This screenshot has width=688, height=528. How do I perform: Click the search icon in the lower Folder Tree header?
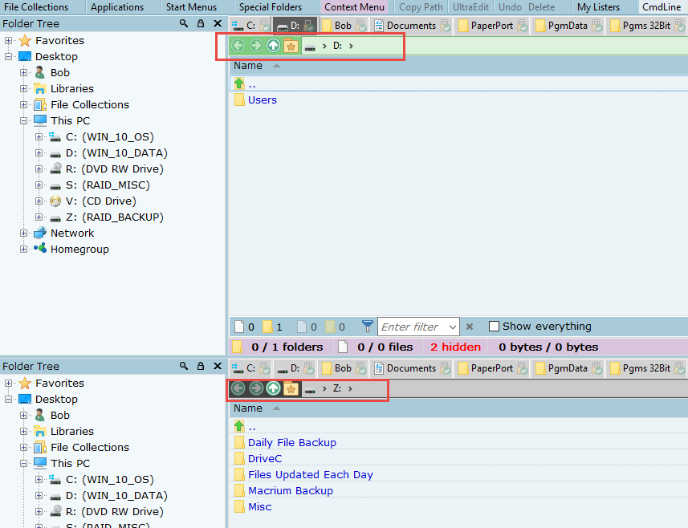coord(184,366)
